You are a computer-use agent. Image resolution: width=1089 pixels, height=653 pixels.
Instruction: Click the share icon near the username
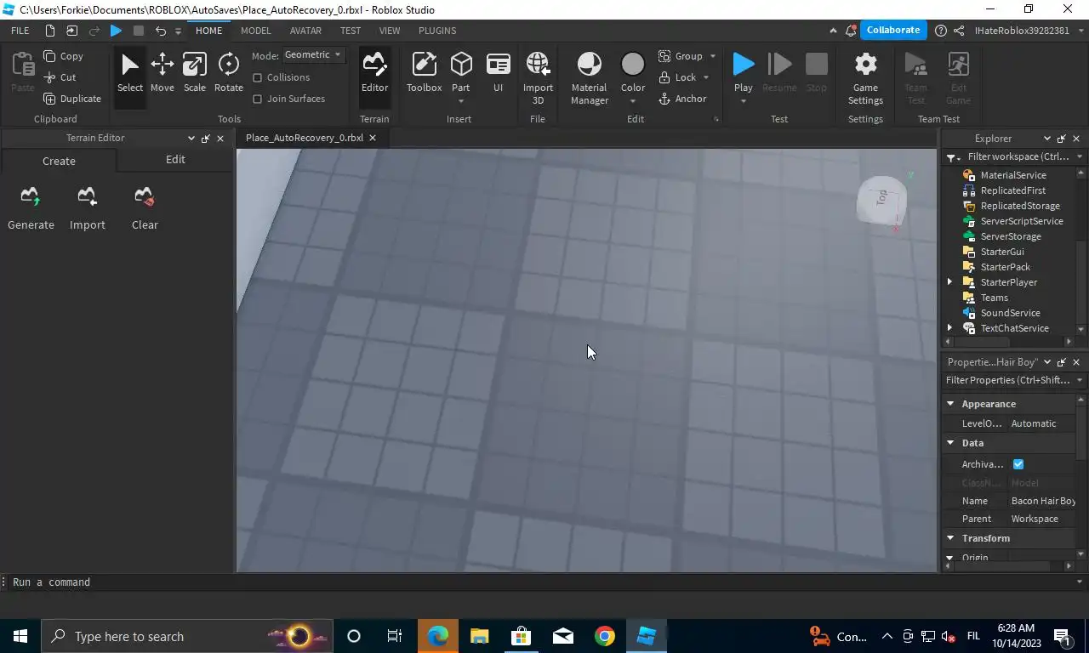(x=959, y=31)
